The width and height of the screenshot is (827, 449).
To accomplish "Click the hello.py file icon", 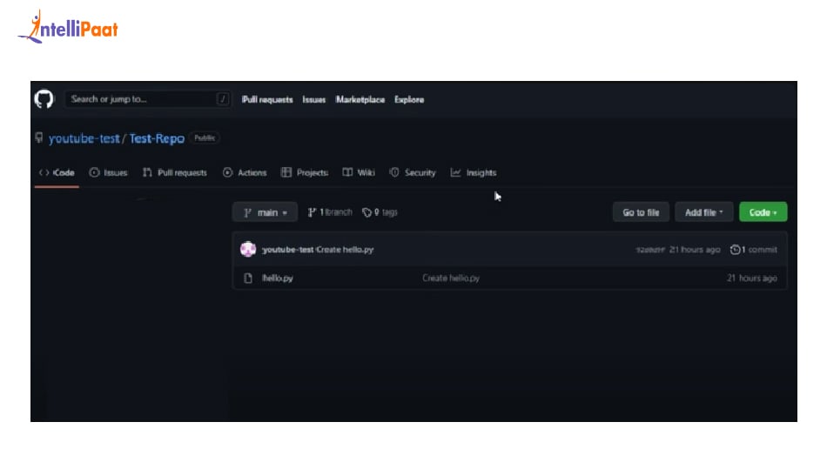I will point(248,278).
